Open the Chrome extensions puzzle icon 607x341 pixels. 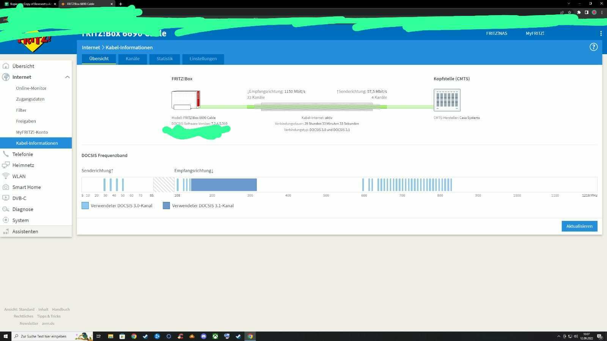tap(579, 13)
